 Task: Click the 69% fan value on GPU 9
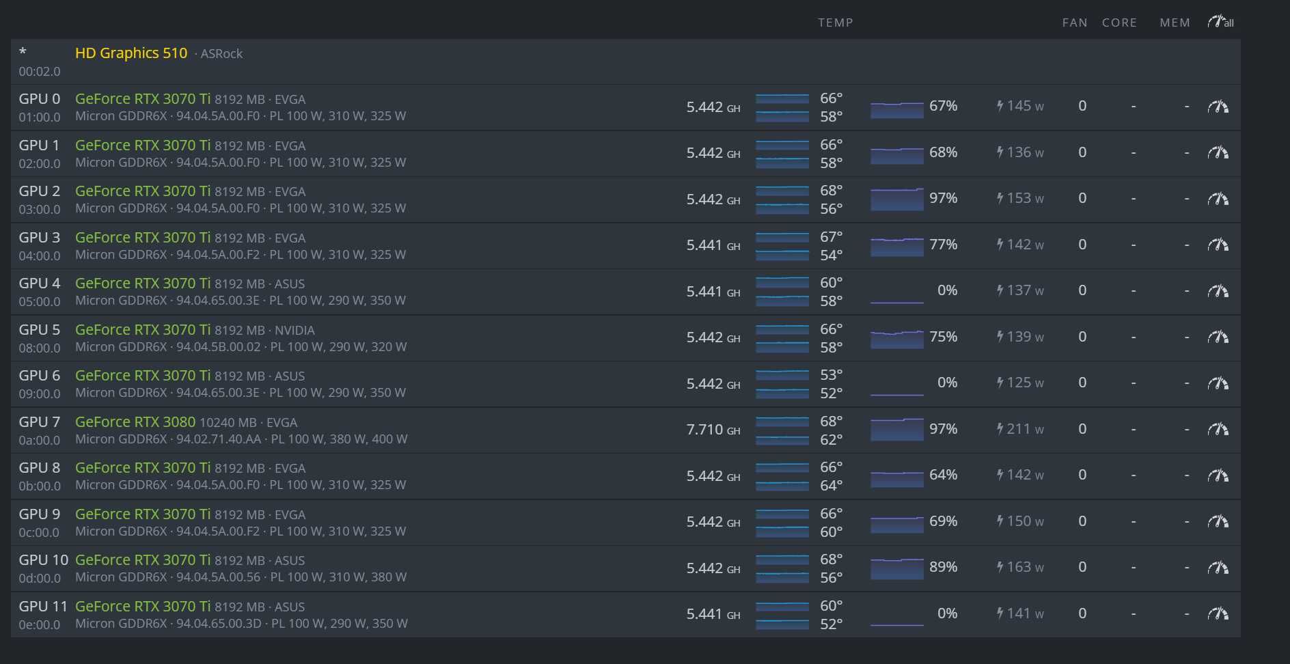click(943, 521)
